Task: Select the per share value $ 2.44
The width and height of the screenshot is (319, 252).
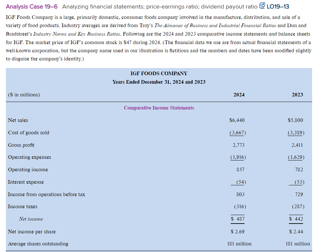Action: click(x=296, y=232)
